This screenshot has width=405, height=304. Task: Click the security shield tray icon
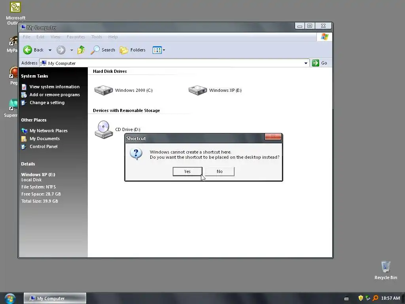361,298
